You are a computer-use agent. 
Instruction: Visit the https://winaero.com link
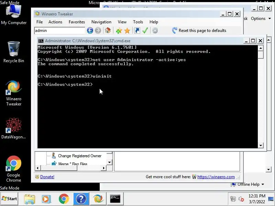pos(216,177)
